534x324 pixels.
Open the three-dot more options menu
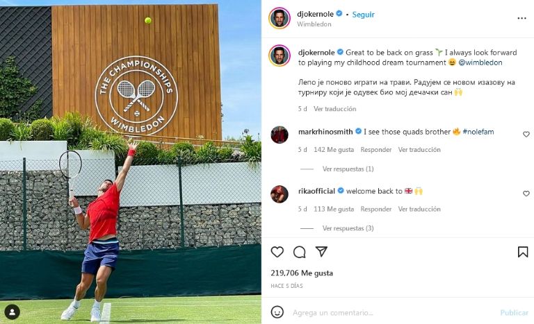521,18
